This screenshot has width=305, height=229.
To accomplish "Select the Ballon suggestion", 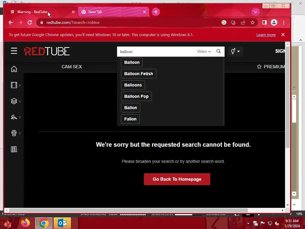I will pyautogui.click(x=130, y=107).
